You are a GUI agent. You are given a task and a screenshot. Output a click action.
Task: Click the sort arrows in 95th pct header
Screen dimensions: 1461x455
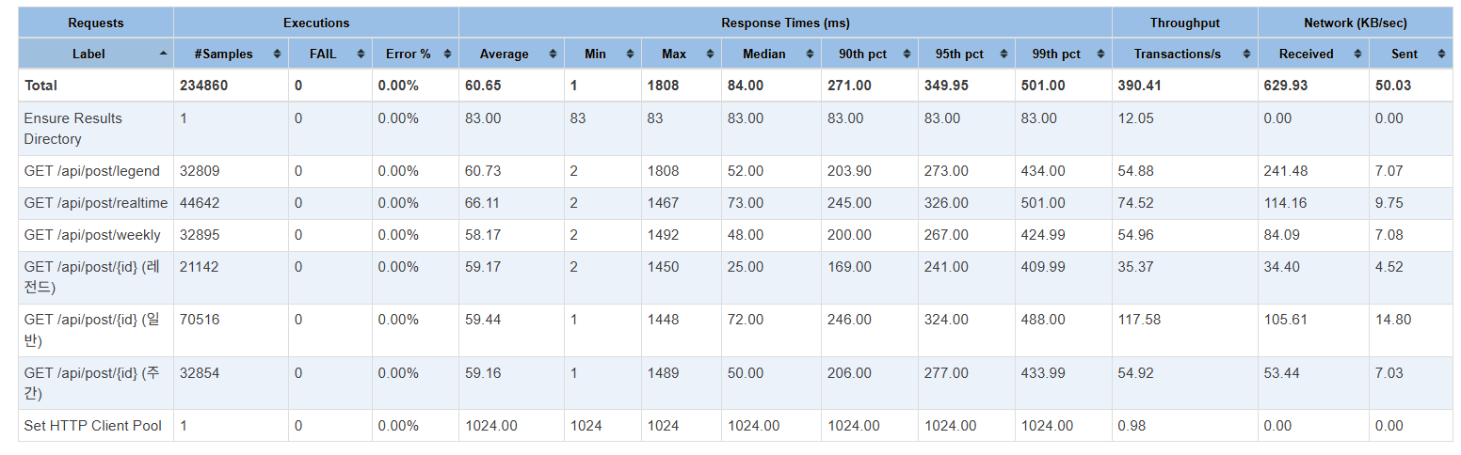[x=1004, y=55]
